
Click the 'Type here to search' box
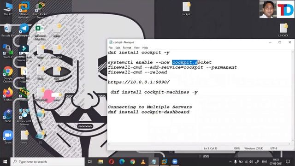click(47, 162)
